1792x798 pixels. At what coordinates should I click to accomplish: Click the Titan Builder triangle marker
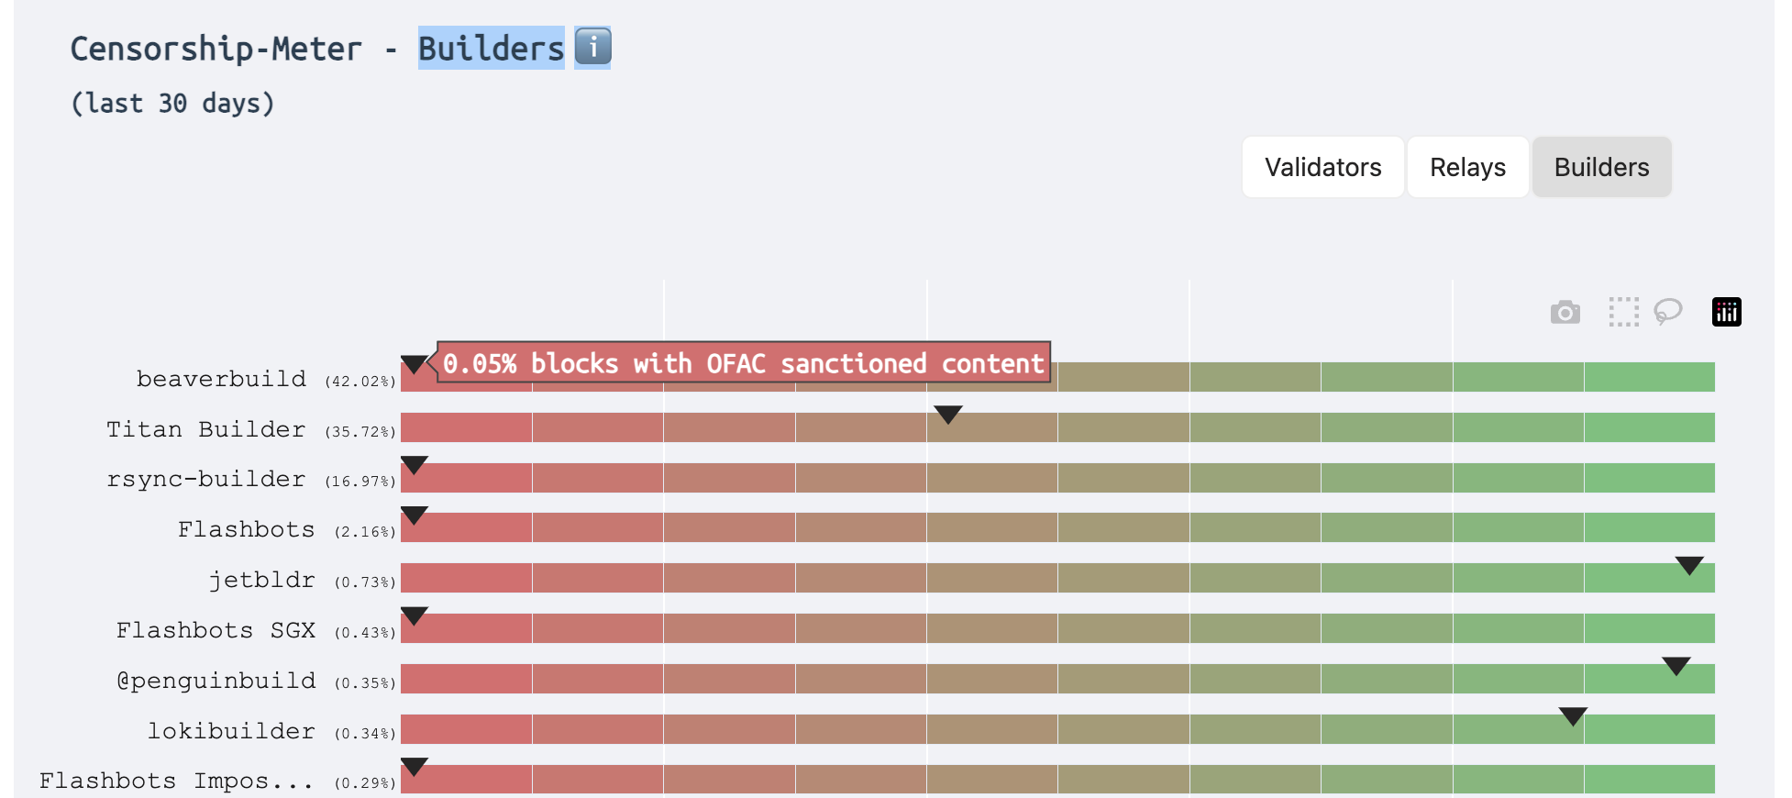[947, 414]
